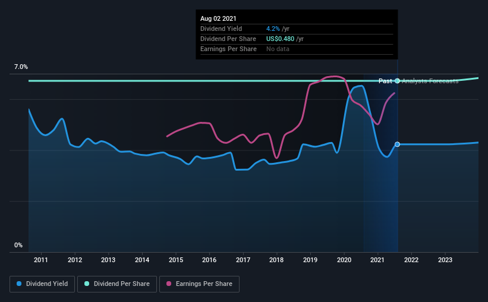Click the 2018 x-axis label

(276, 260)
